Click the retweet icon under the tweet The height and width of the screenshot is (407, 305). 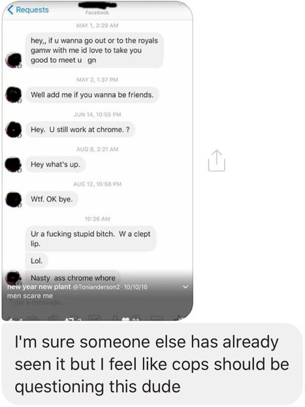(x=70, y=319)
